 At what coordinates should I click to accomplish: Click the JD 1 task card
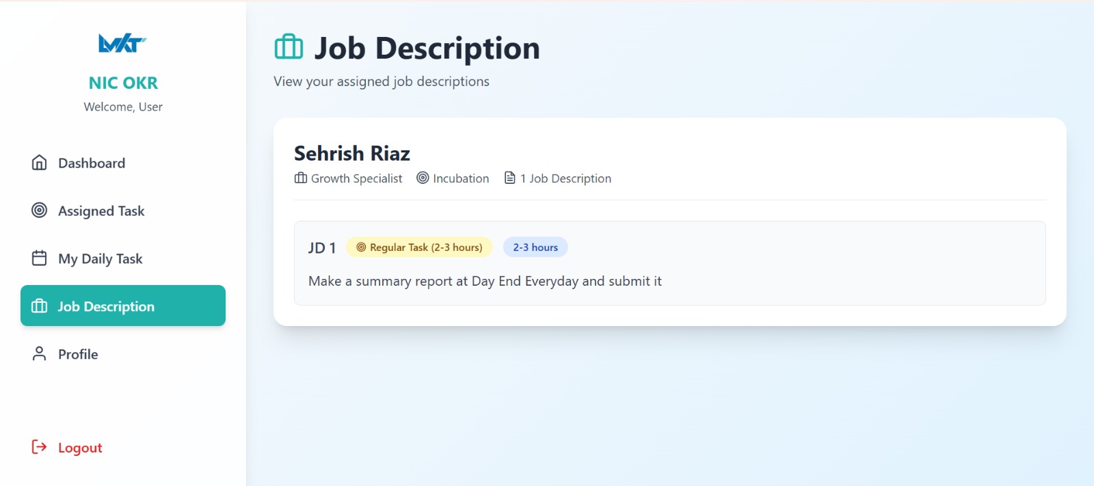(670, 263)
